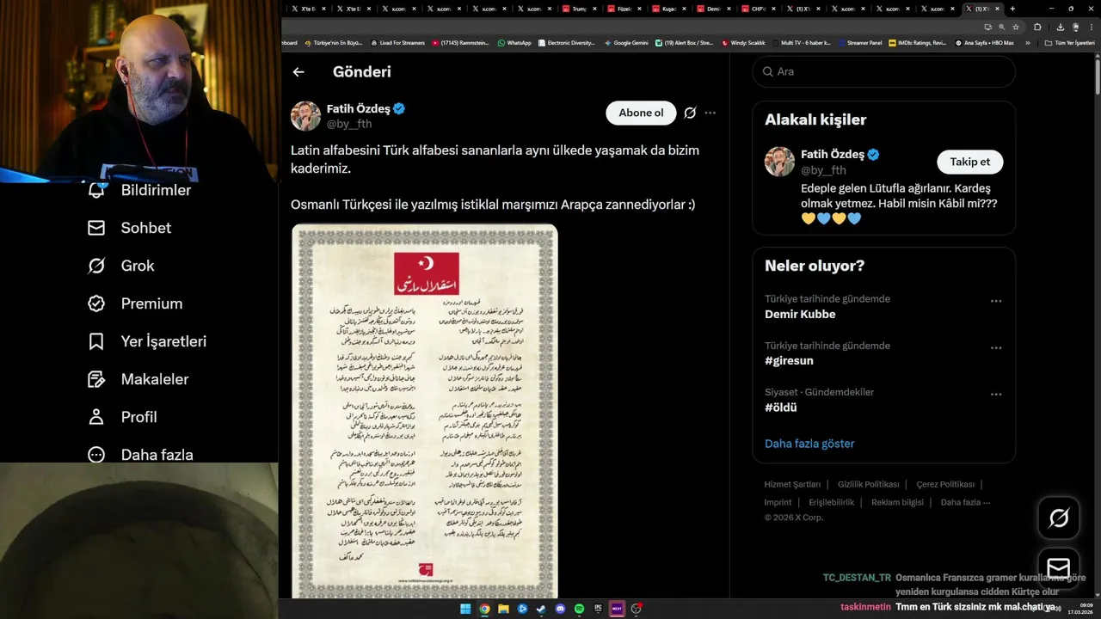
Task: Open the floating messages envelope button
Action: click(1059, 567)
